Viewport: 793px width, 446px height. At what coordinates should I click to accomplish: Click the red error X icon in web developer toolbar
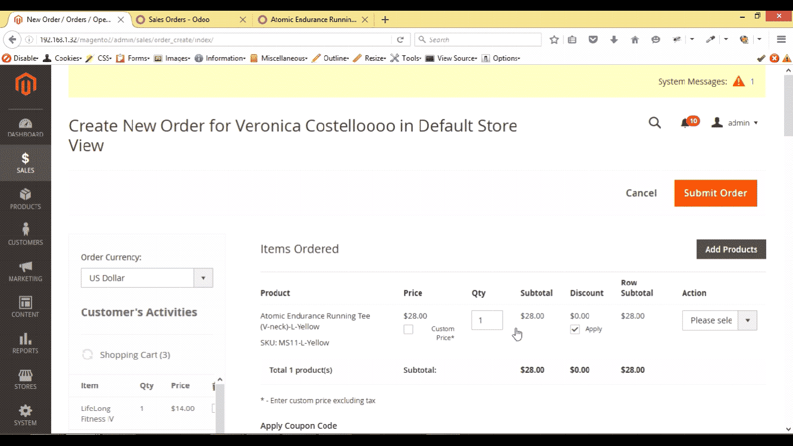click(774, 58)
